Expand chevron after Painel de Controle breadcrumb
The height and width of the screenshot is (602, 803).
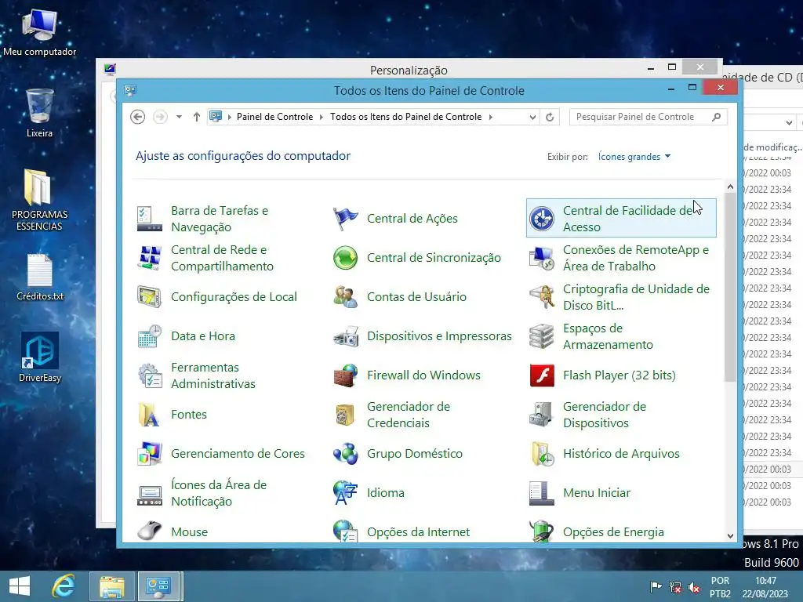click(x=321, y=118)
